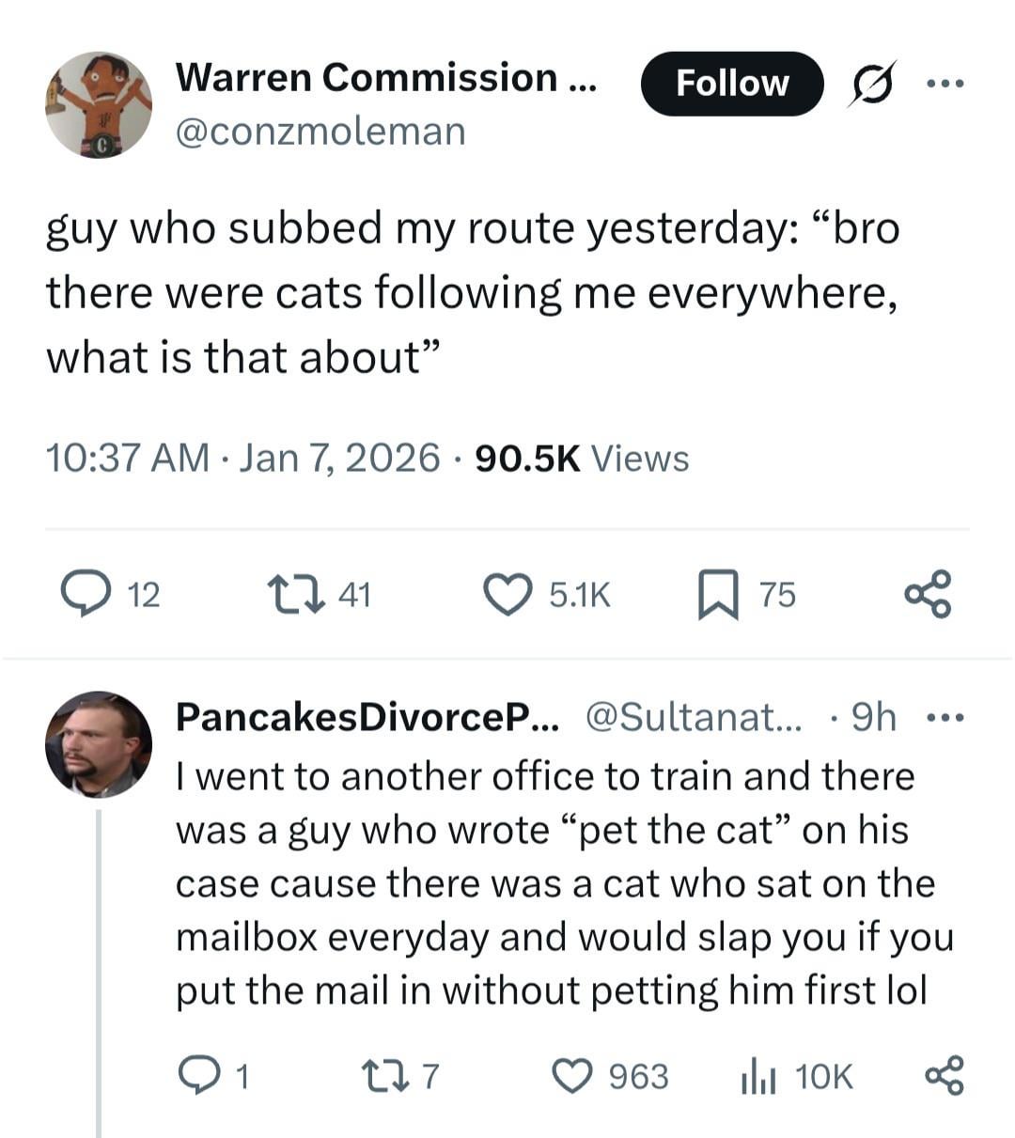Like the reply with 963 likes
Screen dimensions: 1015x1138
point(570,1076)
